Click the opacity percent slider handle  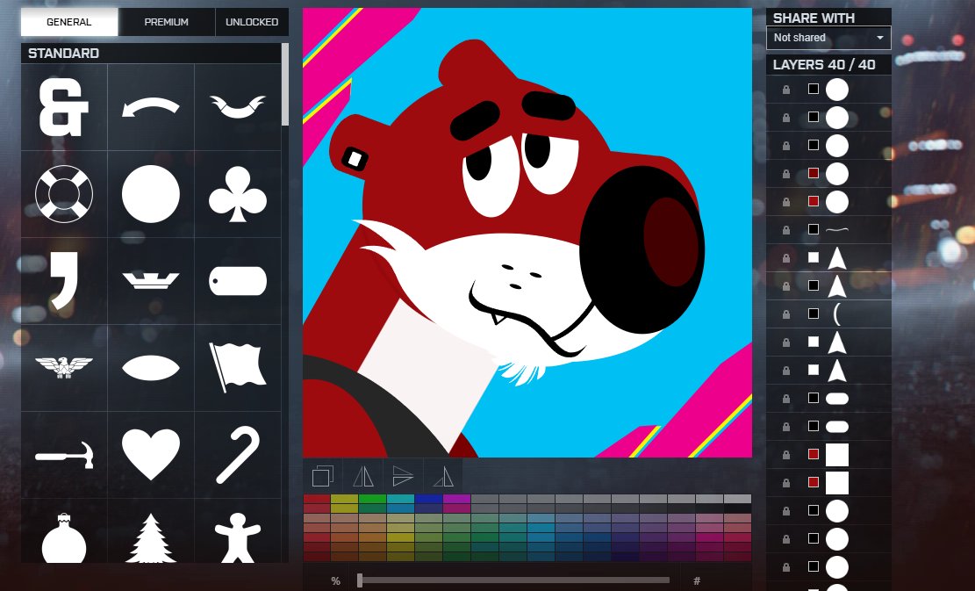click(360, 580)
